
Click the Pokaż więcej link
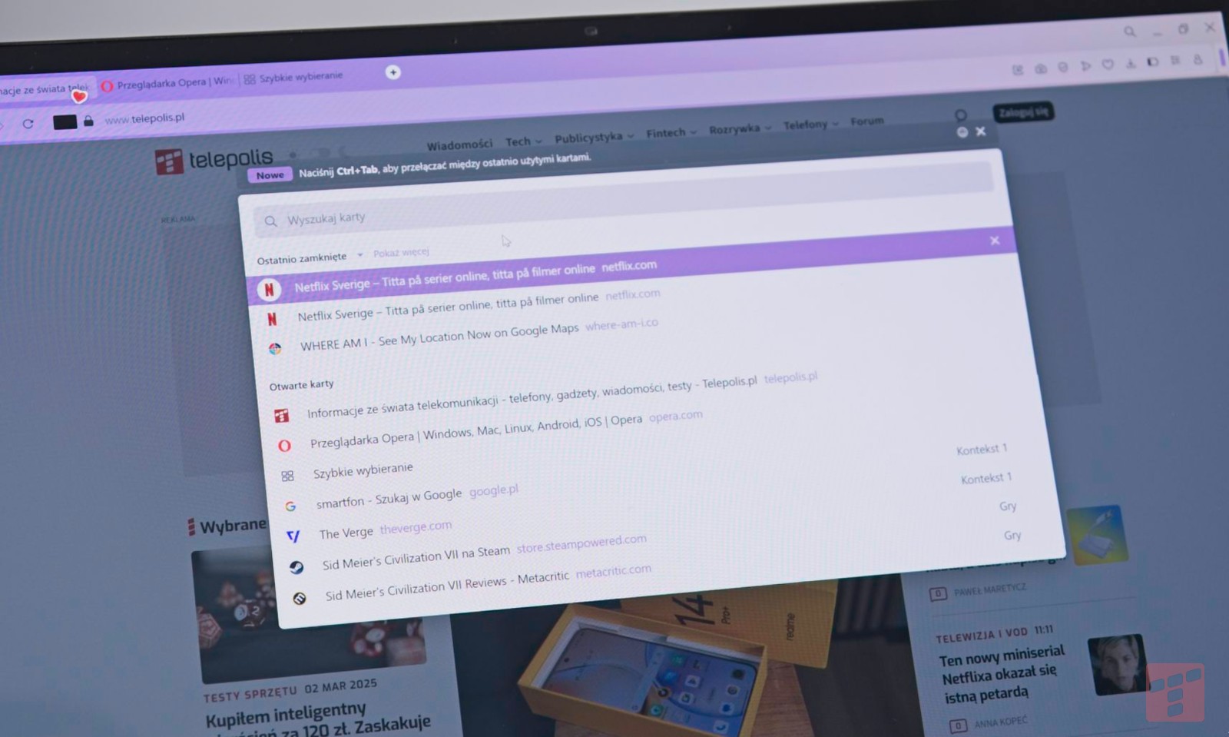coord(401,252)
